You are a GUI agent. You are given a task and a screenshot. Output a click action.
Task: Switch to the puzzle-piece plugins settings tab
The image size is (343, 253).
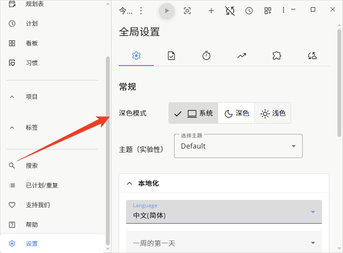277,56
